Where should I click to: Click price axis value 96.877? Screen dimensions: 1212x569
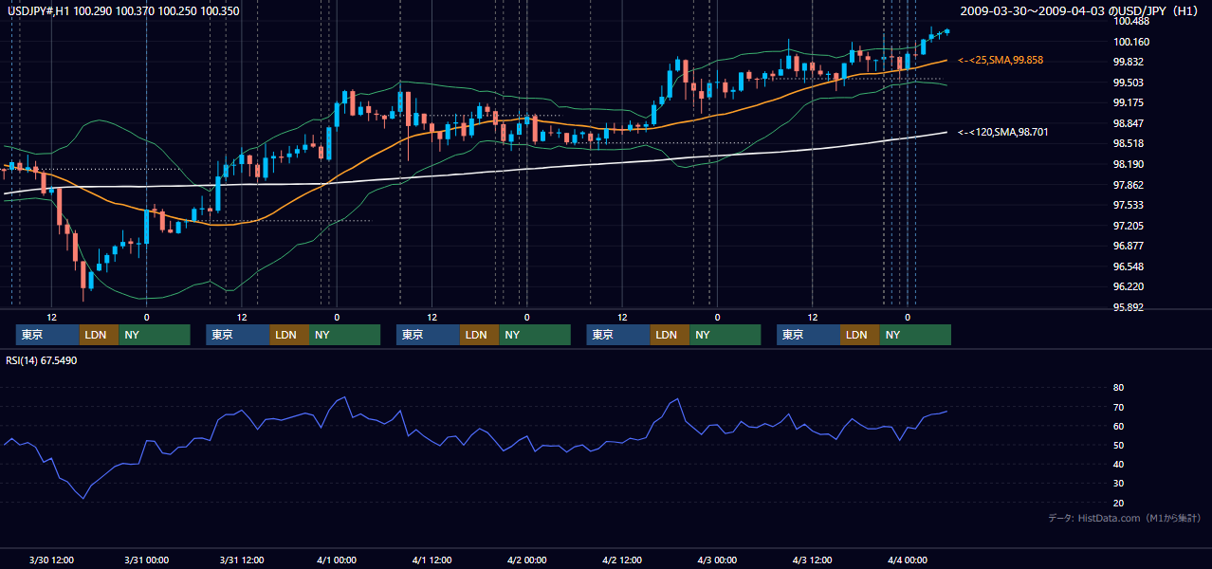click(1129, 246)
